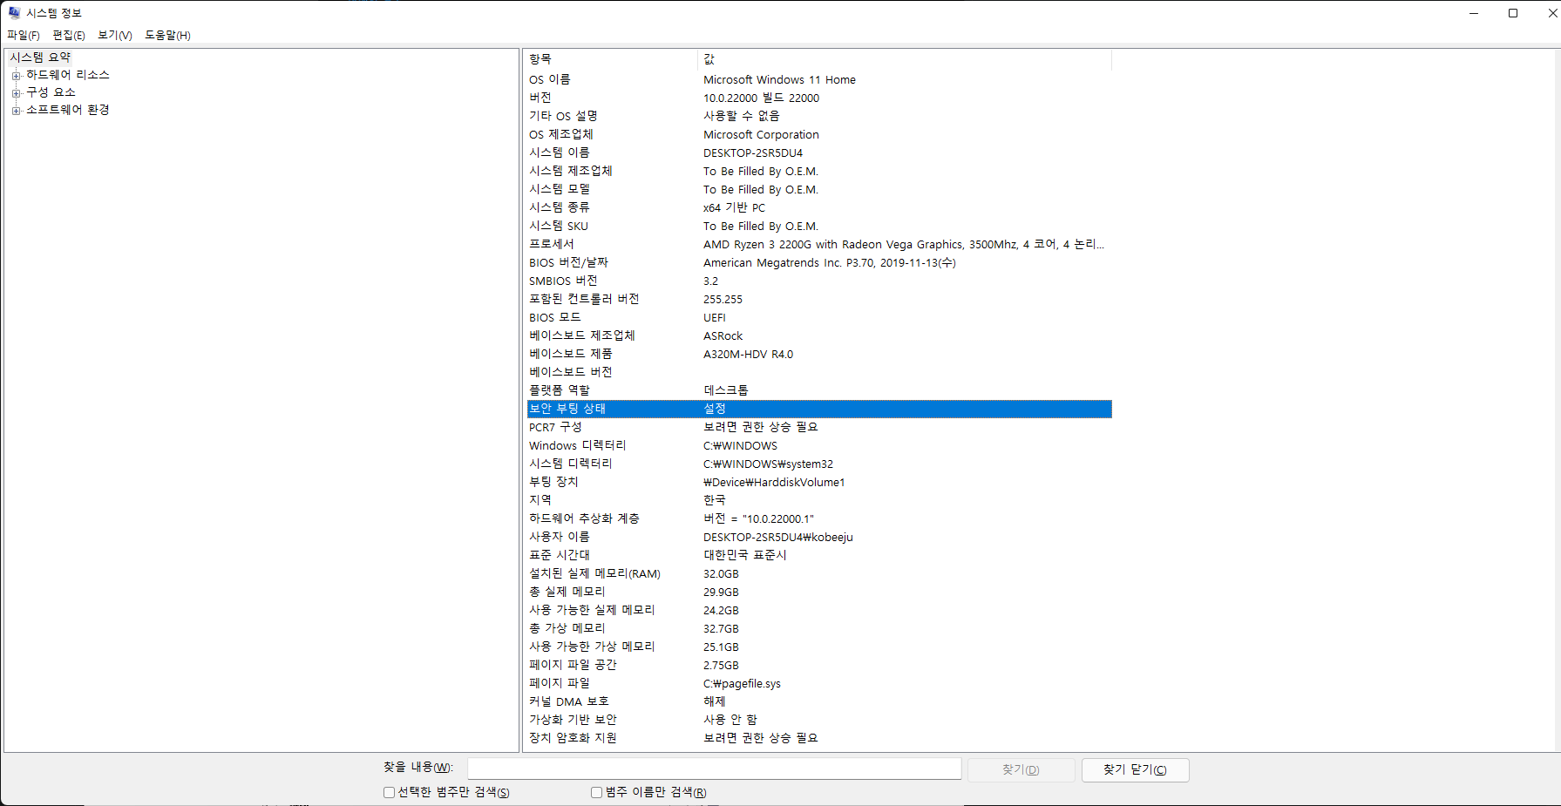This screenshot has height=806, width=1561.
Task: Sort by the 항목 column header
Action: tap(612, 59)
